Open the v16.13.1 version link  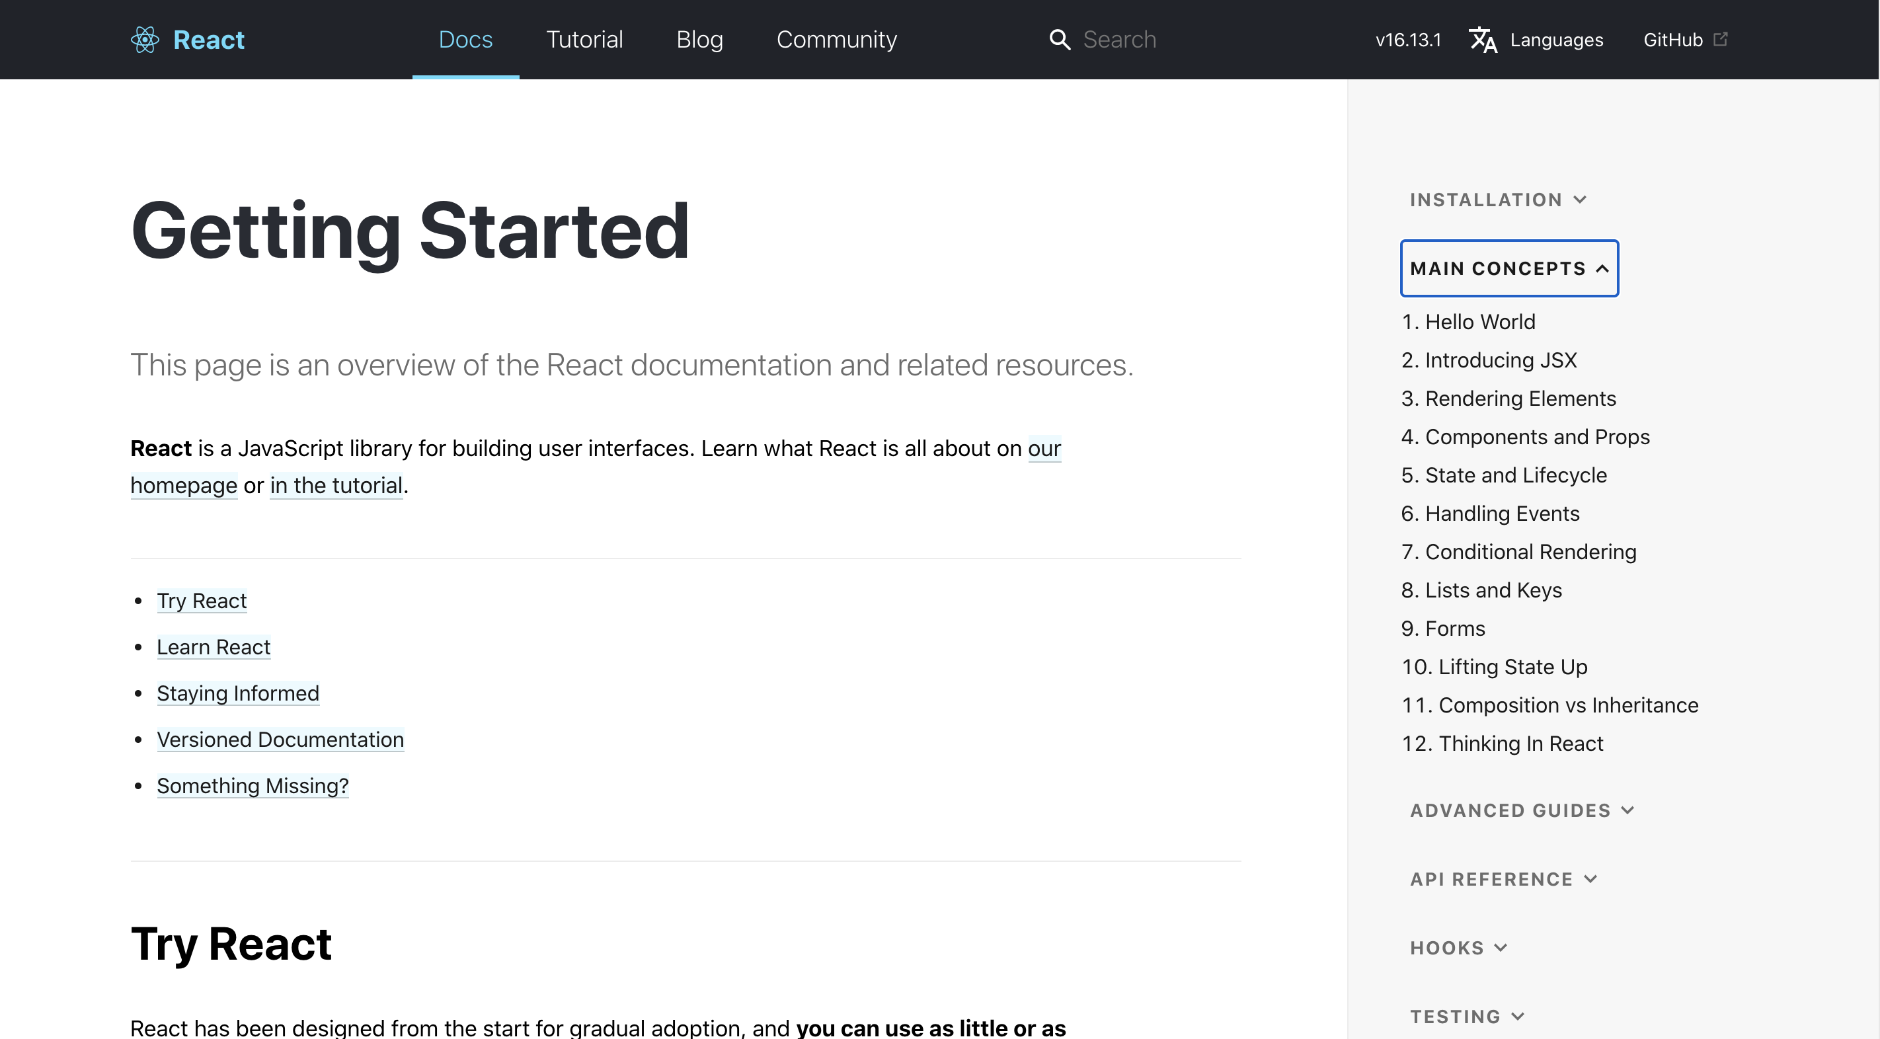click(1408, 40)
